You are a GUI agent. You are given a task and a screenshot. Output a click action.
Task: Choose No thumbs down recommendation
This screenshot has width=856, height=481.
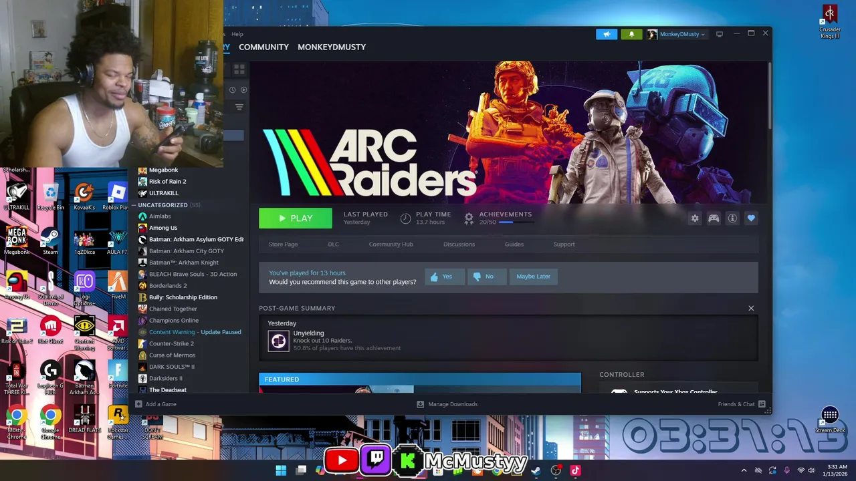(486, 277)
